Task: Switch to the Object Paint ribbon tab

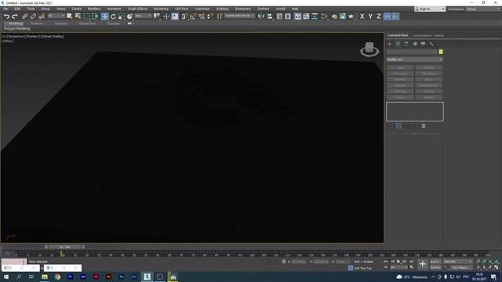Action: [87, 23]
